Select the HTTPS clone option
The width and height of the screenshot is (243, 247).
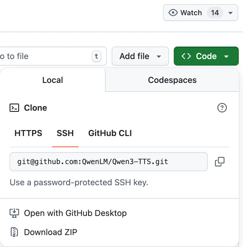pyautogui.click(x=28, y=133)
